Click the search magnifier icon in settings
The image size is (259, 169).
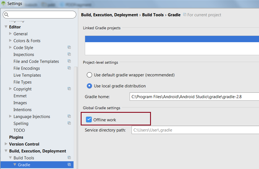[7, 15]
